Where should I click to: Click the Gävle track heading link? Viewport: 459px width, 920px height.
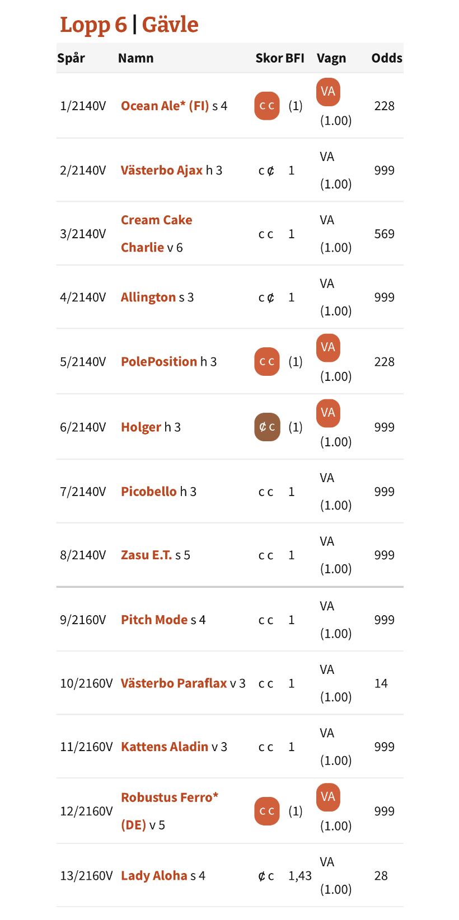click(x=170, y=25)
